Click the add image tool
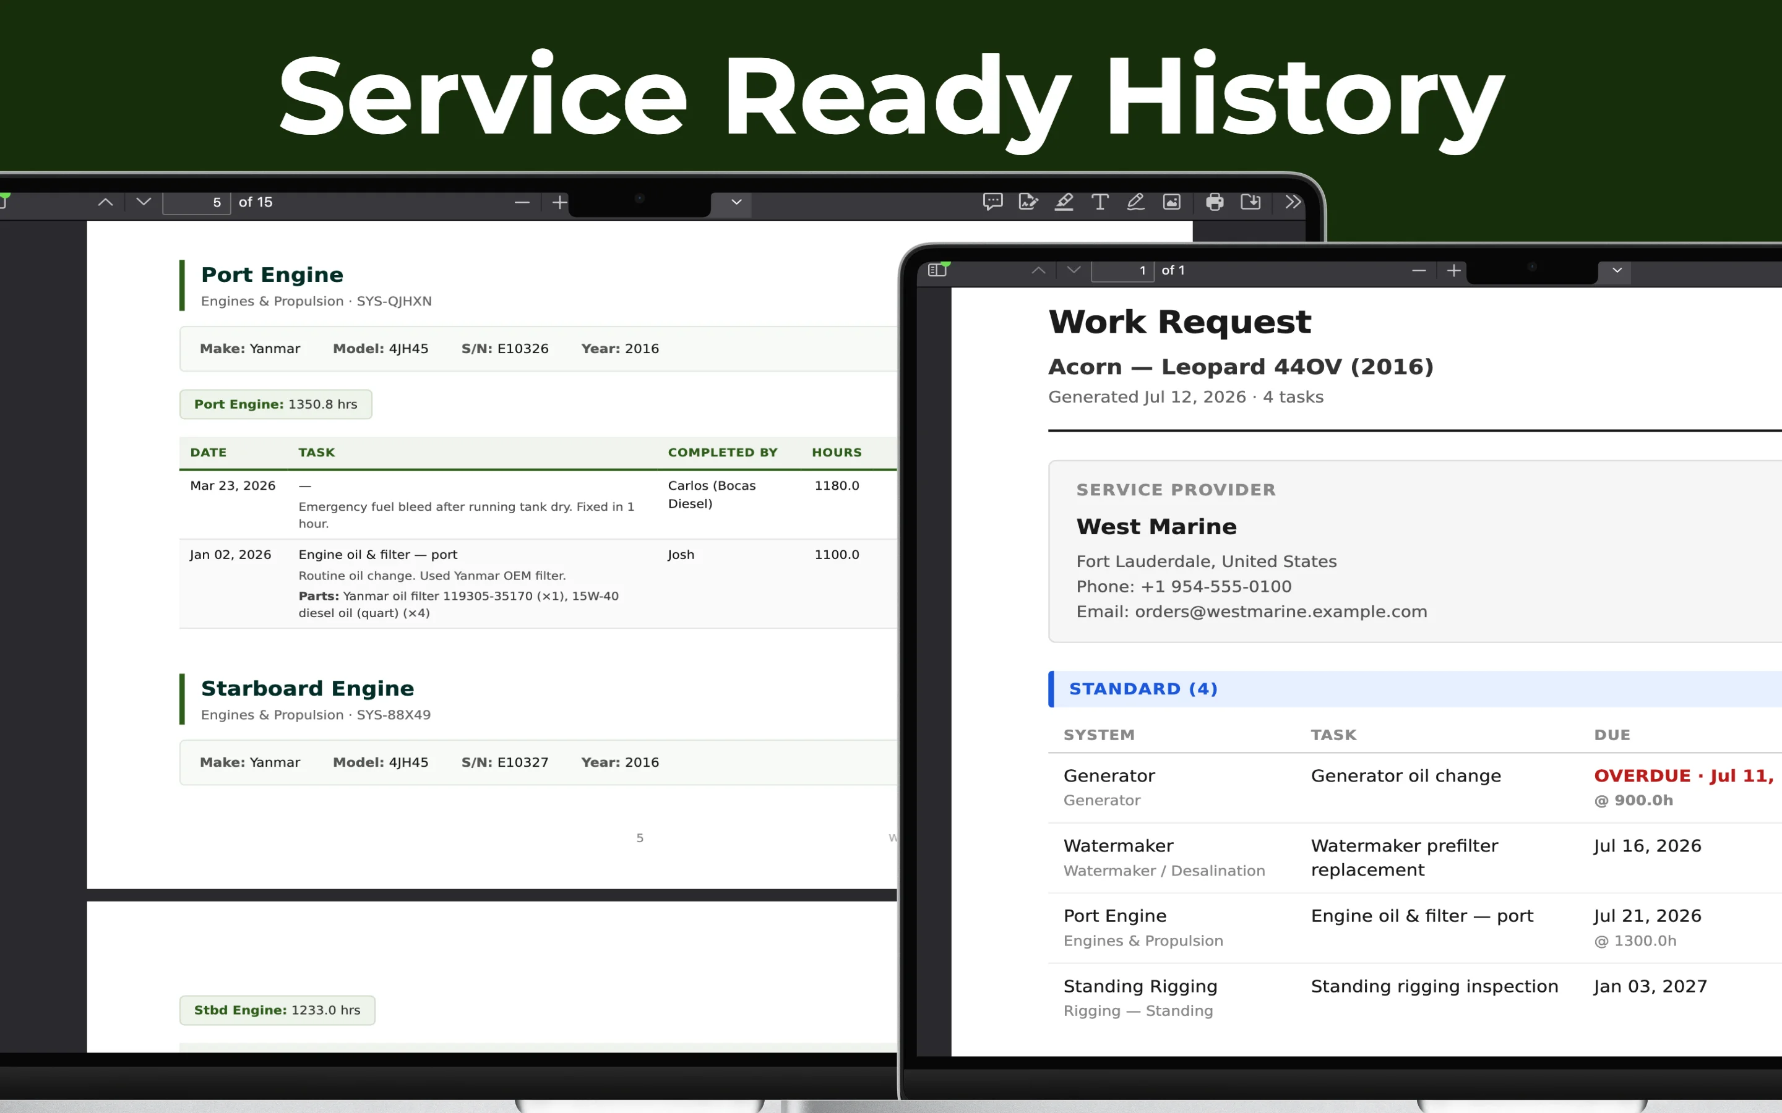This screenshot has height=1113, width=1782. pos(1171,202)
